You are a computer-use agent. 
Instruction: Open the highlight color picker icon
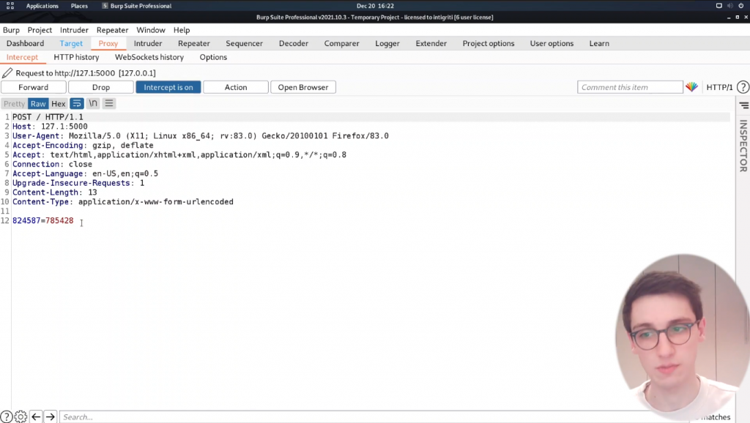tap(691, 87)
